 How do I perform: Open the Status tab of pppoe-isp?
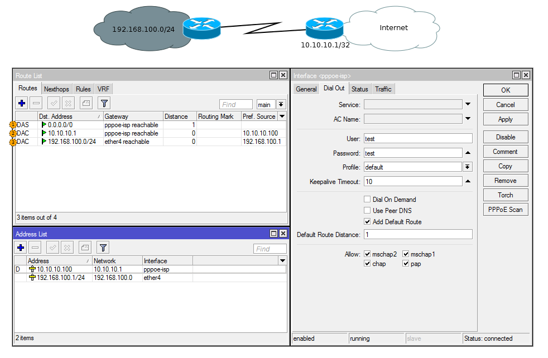(359, 89)
